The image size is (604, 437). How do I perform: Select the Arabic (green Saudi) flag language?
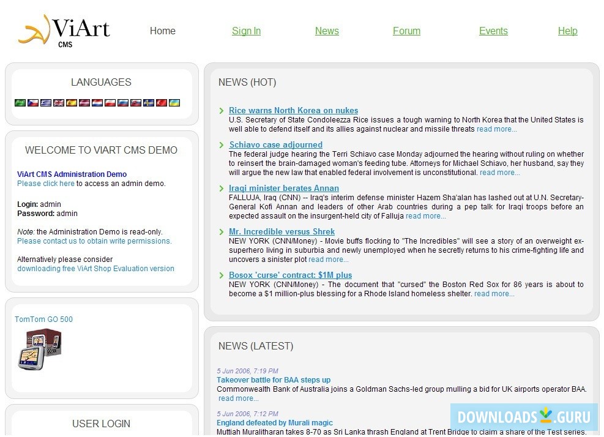click(20, 103)
